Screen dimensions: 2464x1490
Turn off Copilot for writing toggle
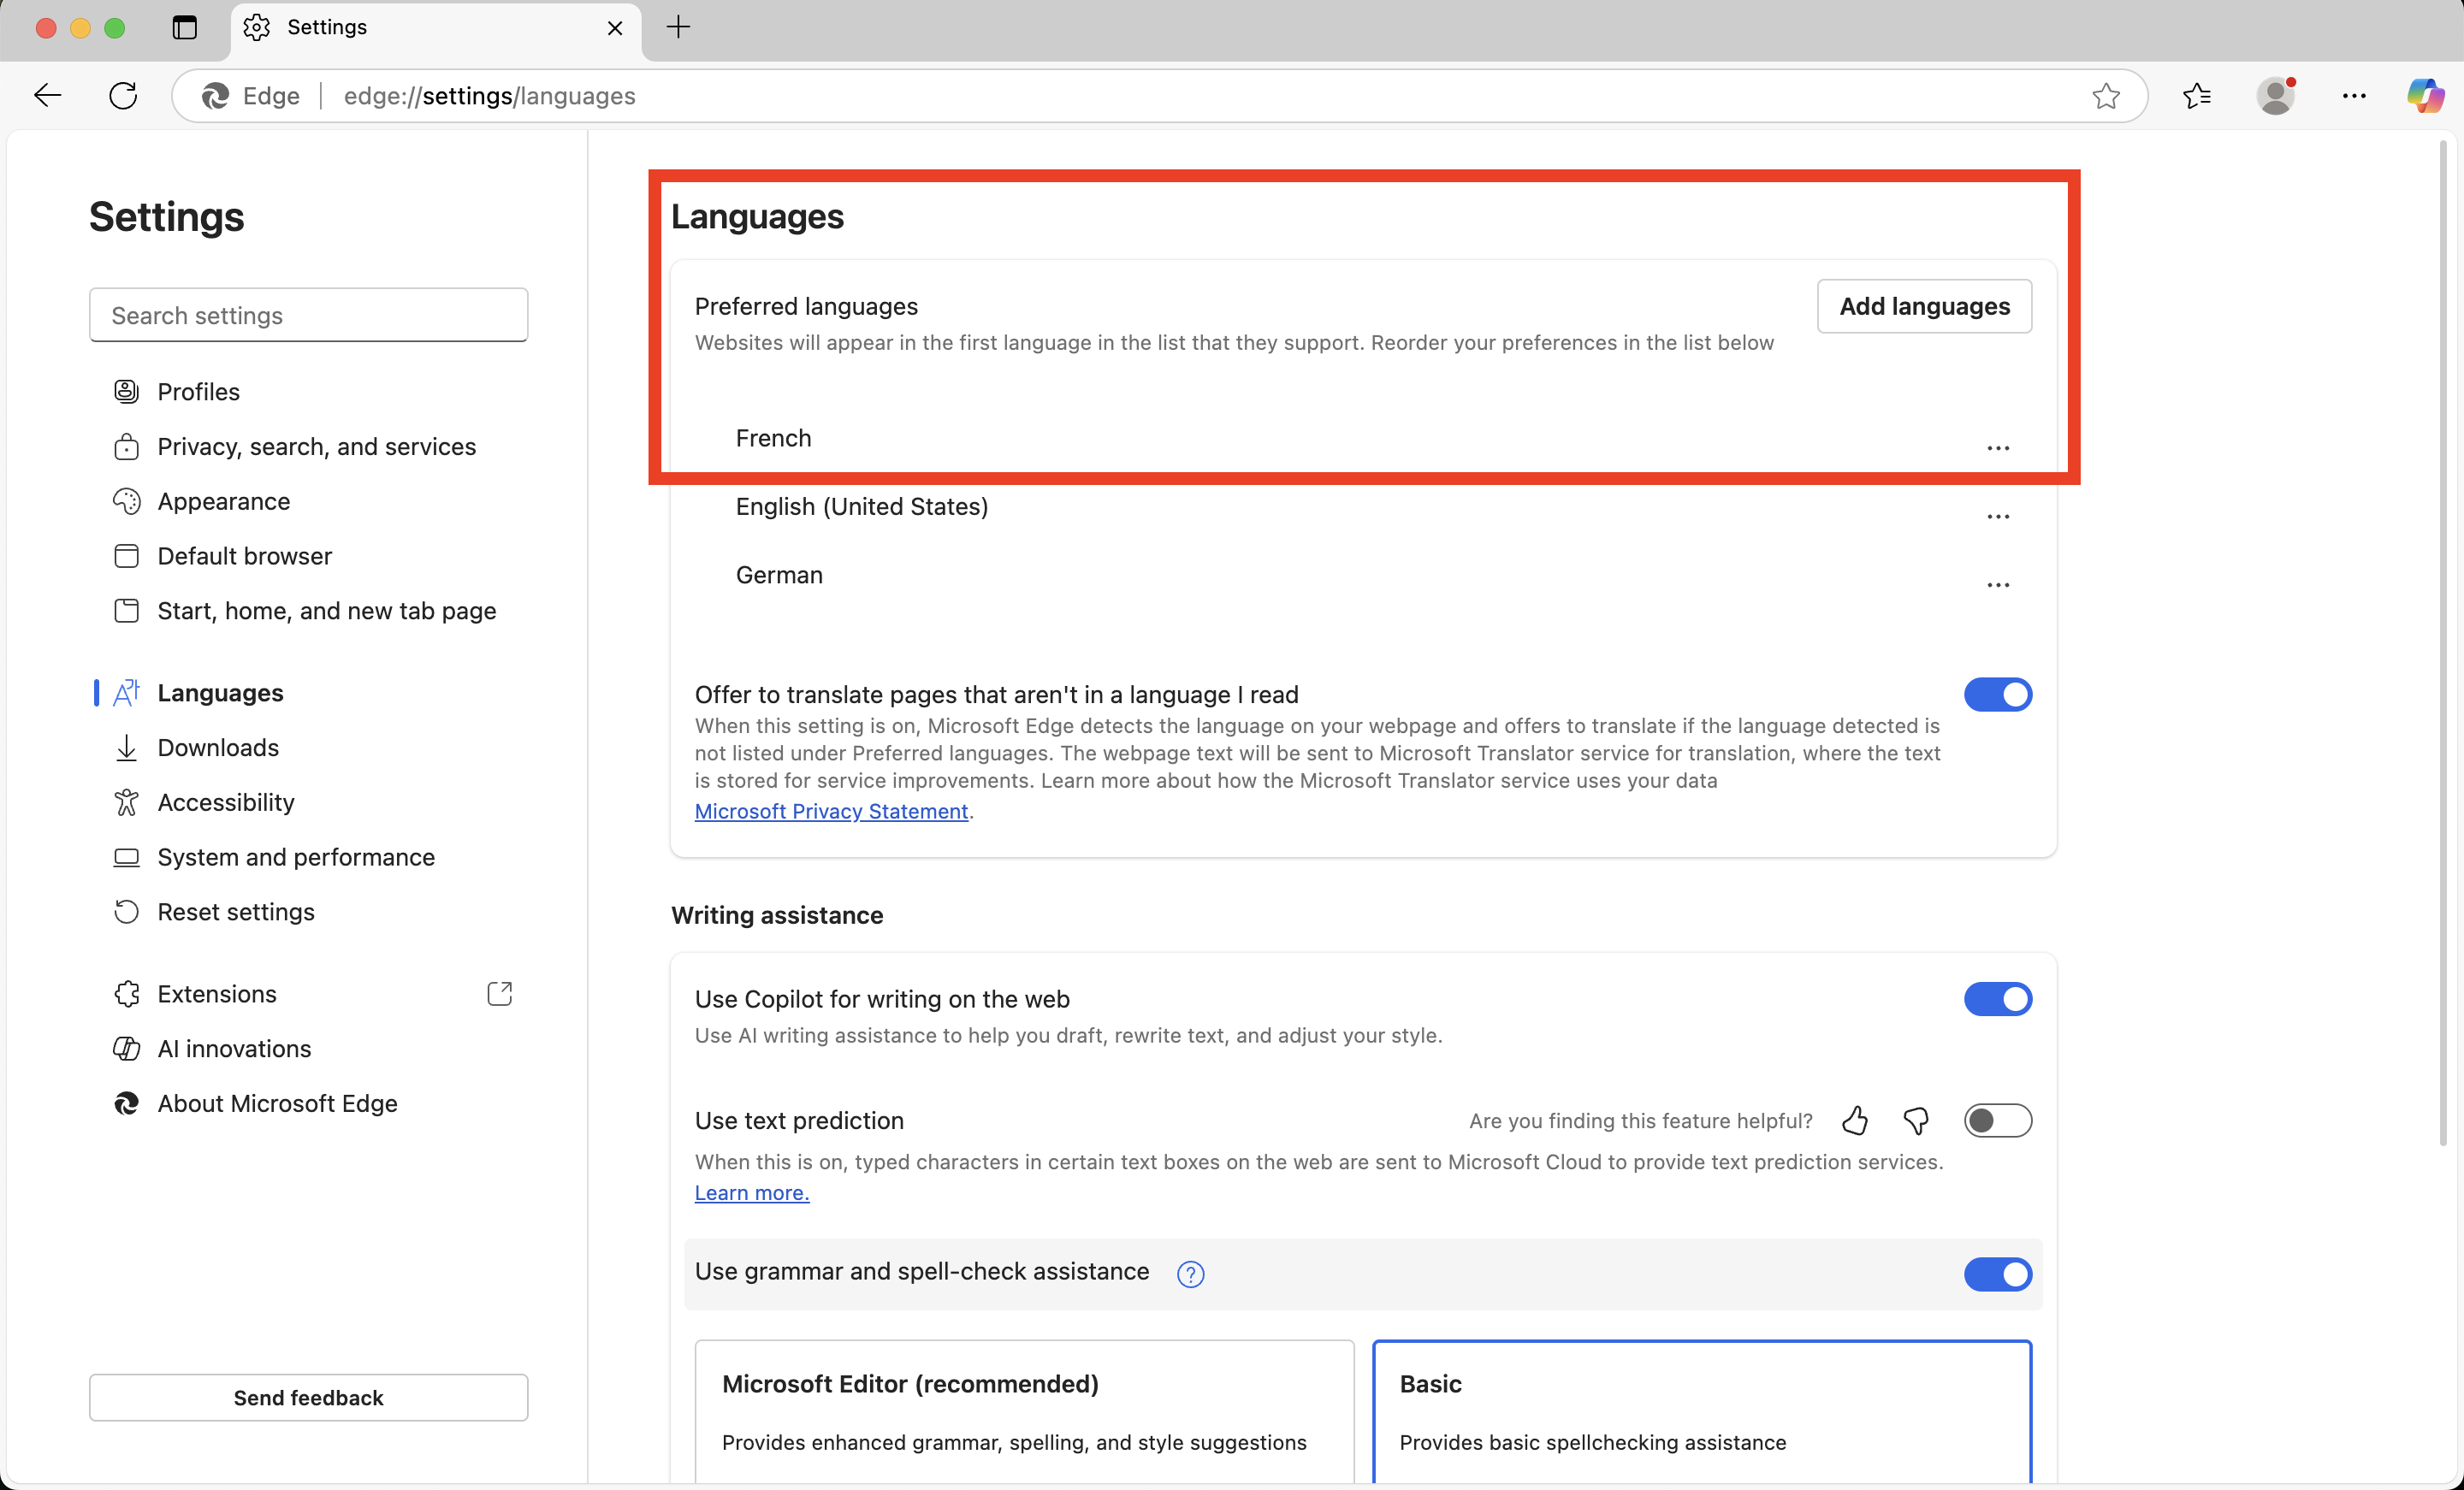coord(1997,999)
